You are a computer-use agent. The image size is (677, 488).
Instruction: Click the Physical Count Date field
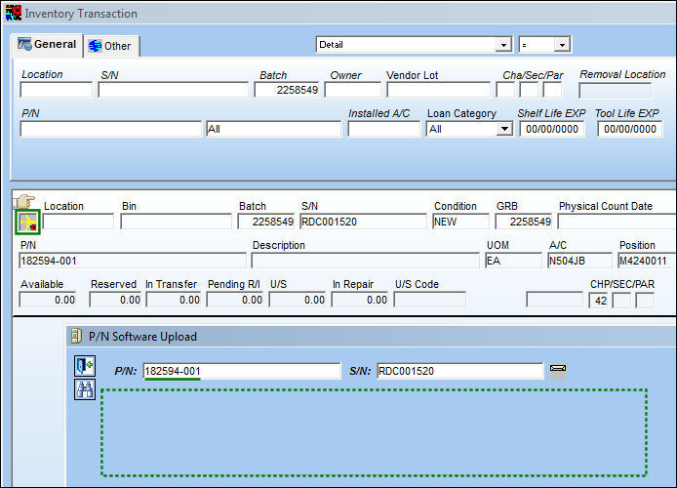click(x=617, y=222)
